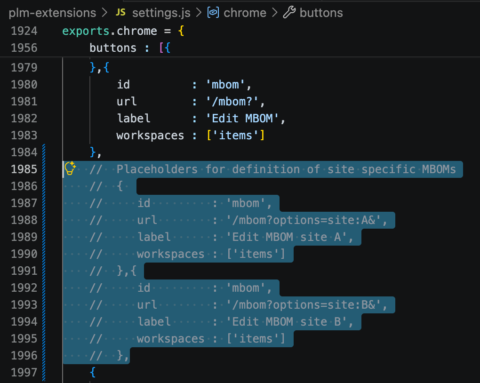Screen dimensions: 480x383
Task: Click 'Edit MBOM site A' text
Action: pos(287,237)
